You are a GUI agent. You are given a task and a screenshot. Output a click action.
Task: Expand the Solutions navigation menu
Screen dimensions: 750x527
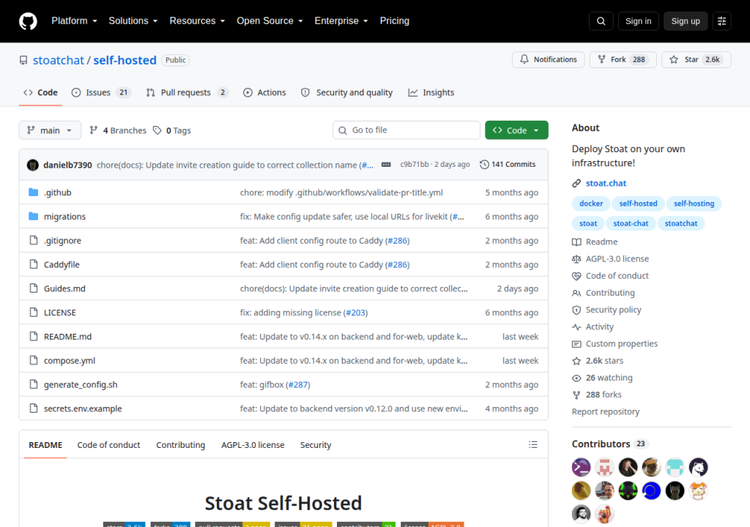(x=133, y=21)
